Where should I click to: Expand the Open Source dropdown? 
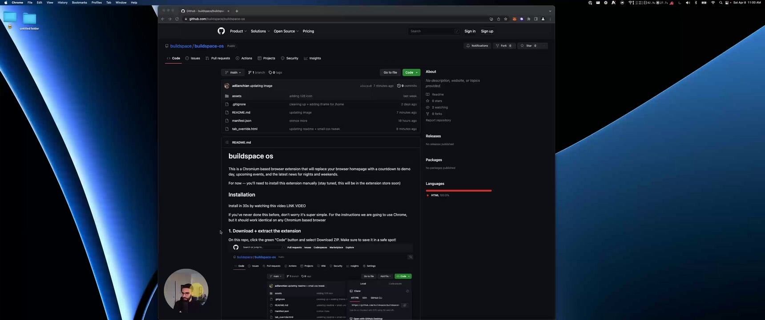[x=286, y=31]
